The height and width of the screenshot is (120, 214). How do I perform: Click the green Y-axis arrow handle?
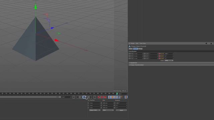[36, 7]
